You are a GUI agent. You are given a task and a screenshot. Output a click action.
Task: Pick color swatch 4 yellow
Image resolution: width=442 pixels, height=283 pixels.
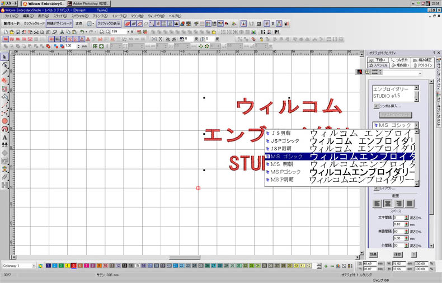pos(67,266)
